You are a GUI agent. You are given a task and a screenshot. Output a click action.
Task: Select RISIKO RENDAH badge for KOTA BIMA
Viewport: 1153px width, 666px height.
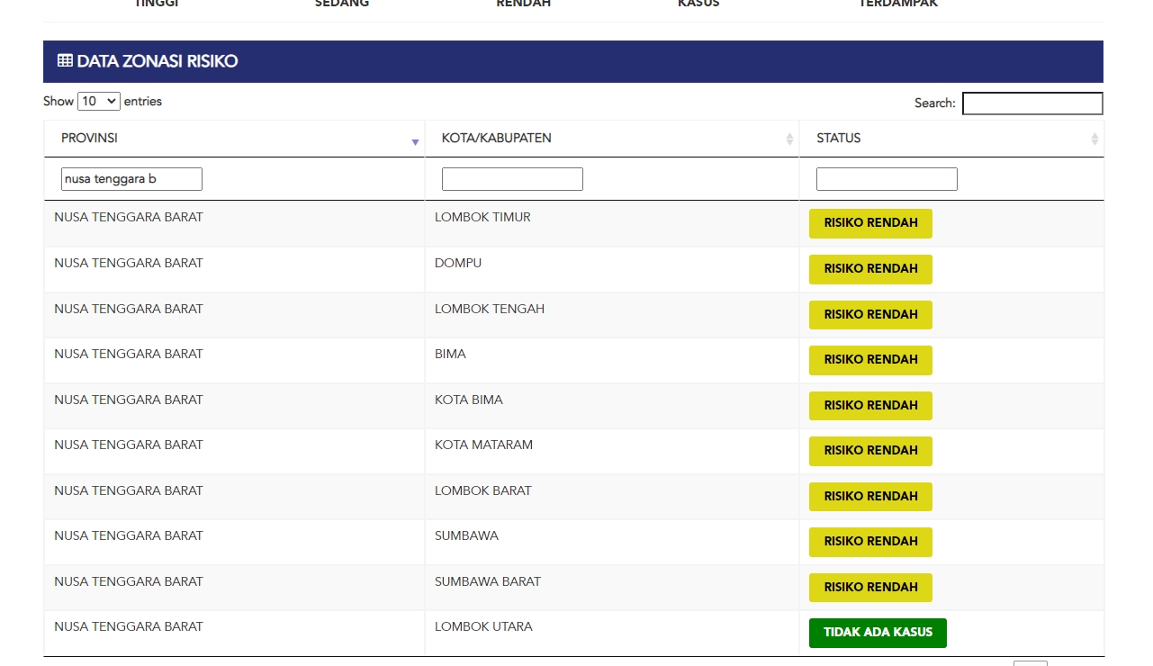click(870, 406)
